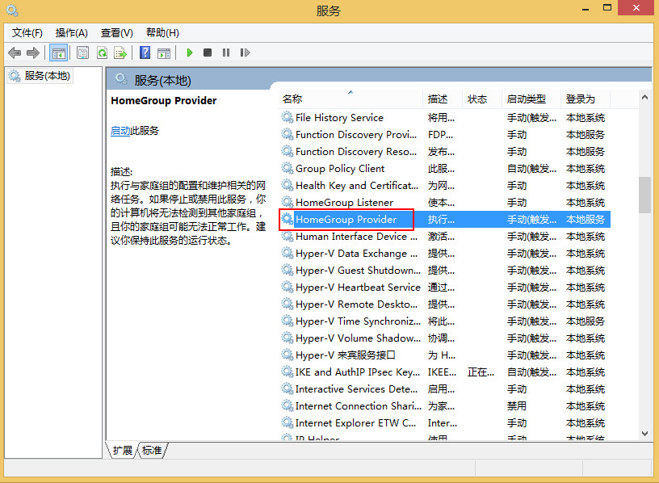The width and height of the screenshot is (659, 483).
Task: Select Group Policy Client service
Action: click(x=444, y=168)
